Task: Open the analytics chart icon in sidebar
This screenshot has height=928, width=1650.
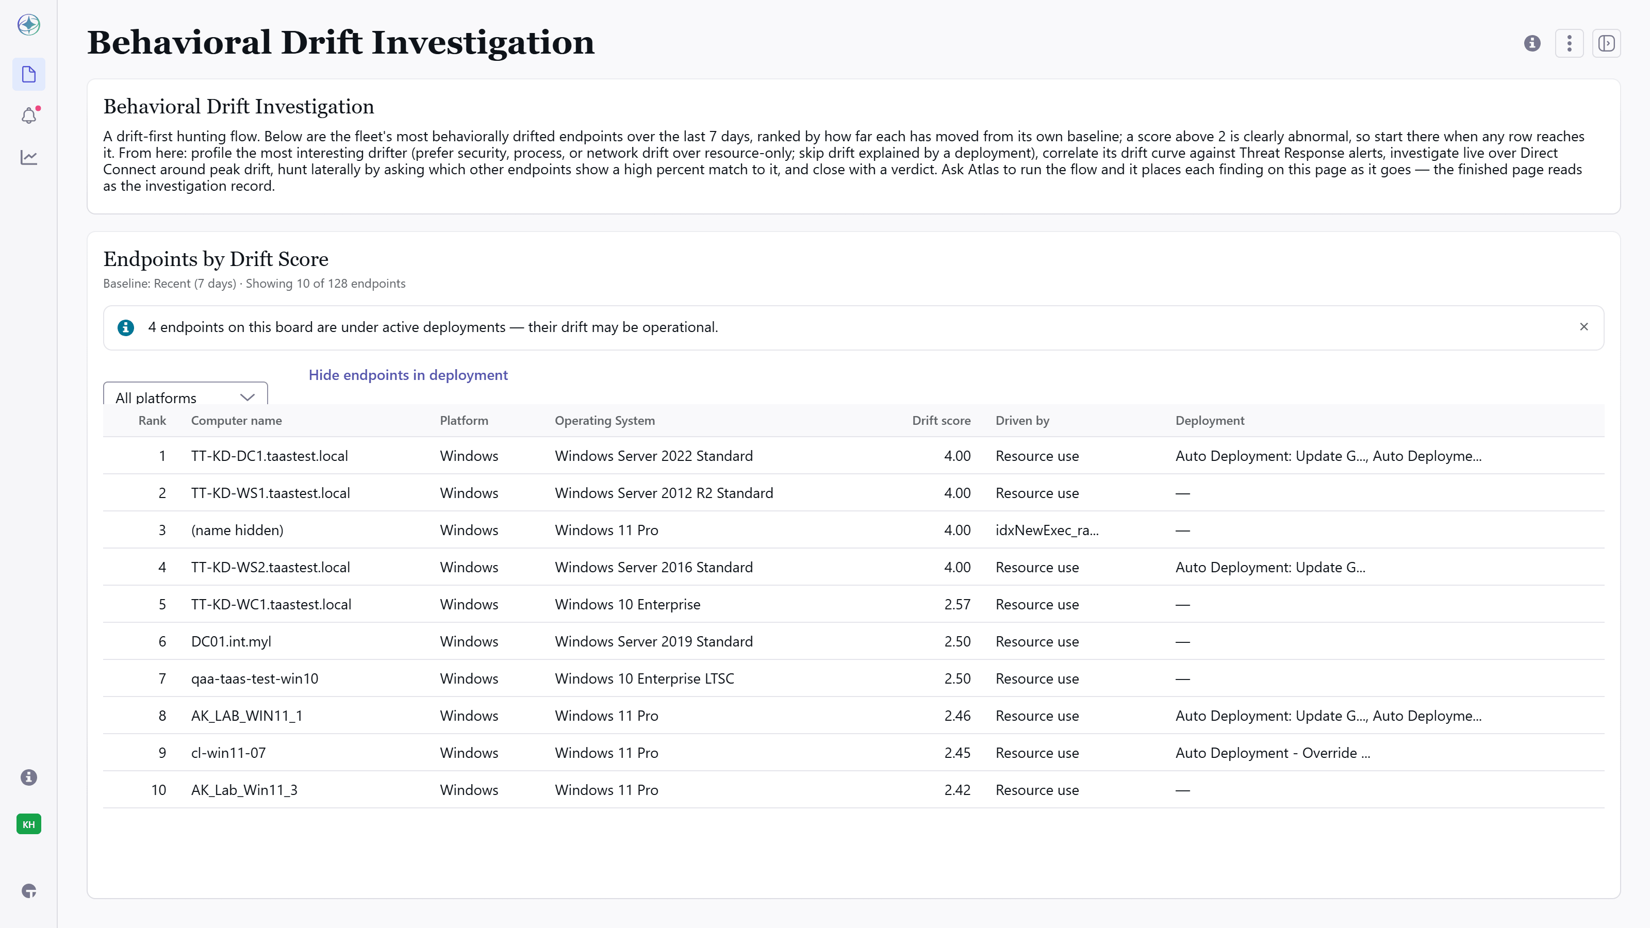Action: (x=29, y=157)
